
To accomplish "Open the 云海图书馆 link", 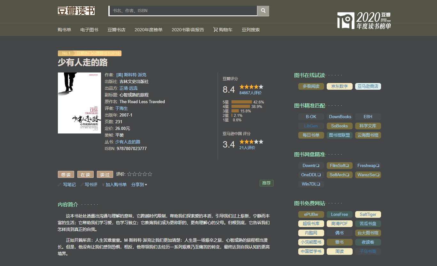I will pyautogui.click(x=368, y=135).
